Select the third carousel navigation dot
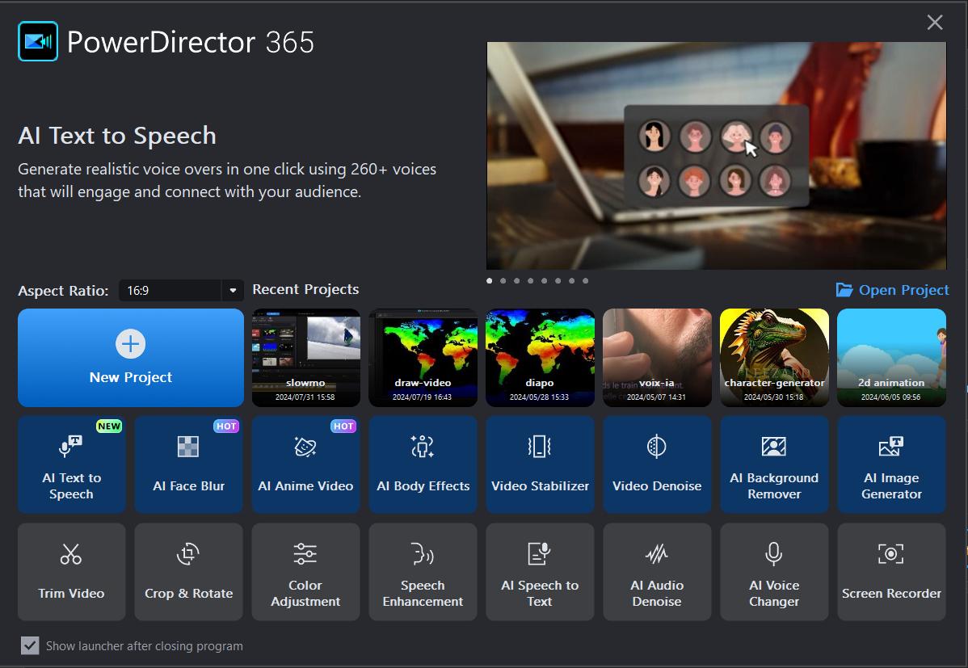968x668 pixels. coord(516,280)
